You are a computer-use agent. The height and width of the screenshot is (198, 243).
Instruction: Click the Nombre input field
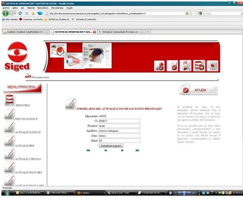click(x=119, y=126)
